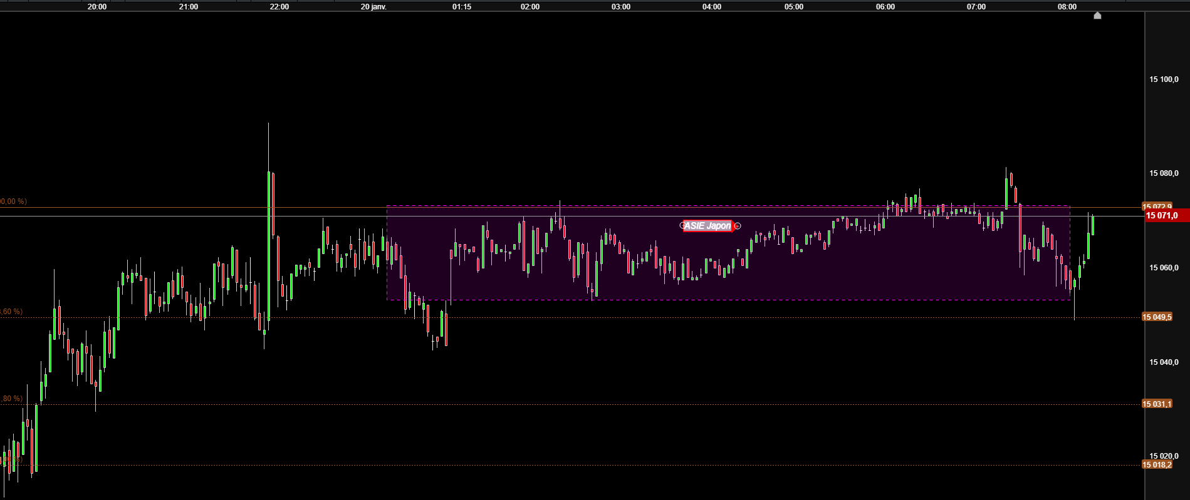Viewport: 1190px width, 500px height.
Task: Click the orange price tag 15 049,5
Action: (1157, 317)
